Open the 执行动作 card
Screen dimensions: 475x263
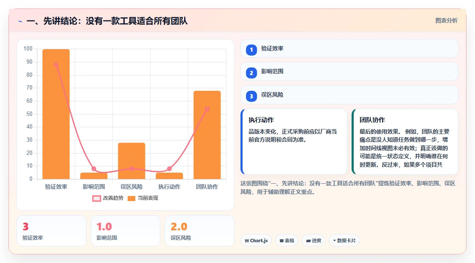tap(294, 142)
